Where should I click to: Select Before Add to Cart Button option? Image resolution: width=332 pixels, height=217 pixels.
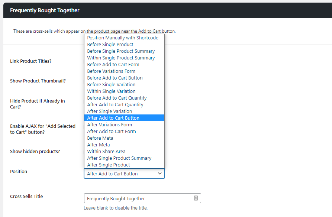tap(115, 78)
